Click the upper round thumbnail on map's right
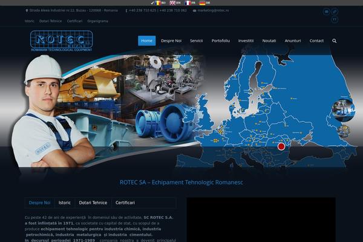Screen dimensions: 363x242 (343, 110)
